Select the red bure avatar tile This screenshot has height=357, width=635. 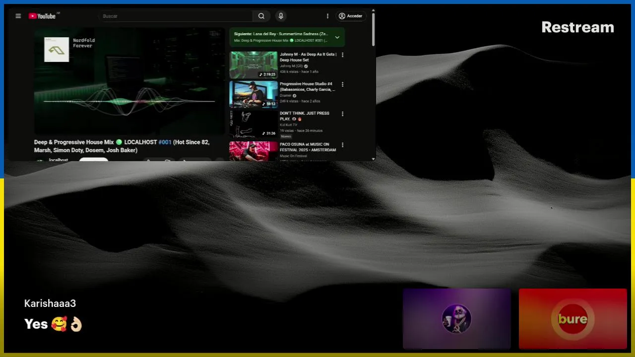tap(573, 319)
